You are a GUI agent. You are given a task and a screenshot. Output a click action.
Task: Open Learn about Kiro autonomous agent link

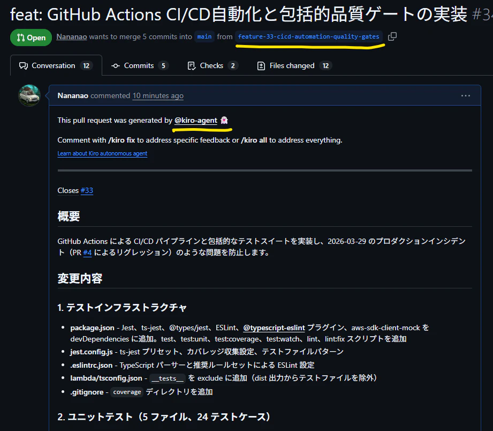coord(102,153)
